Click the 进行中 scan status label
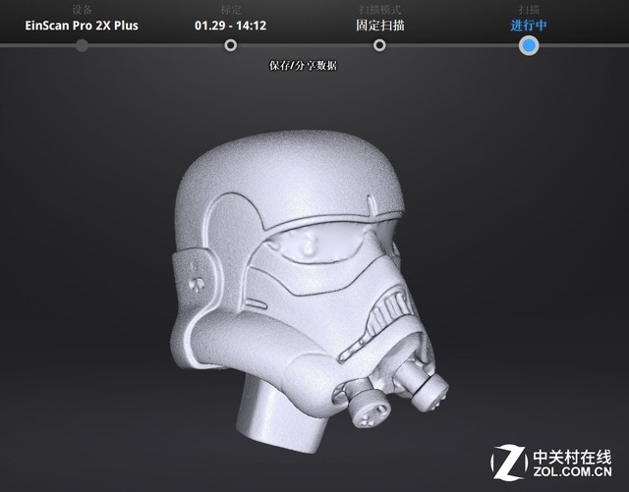 (x=529, y=26)
